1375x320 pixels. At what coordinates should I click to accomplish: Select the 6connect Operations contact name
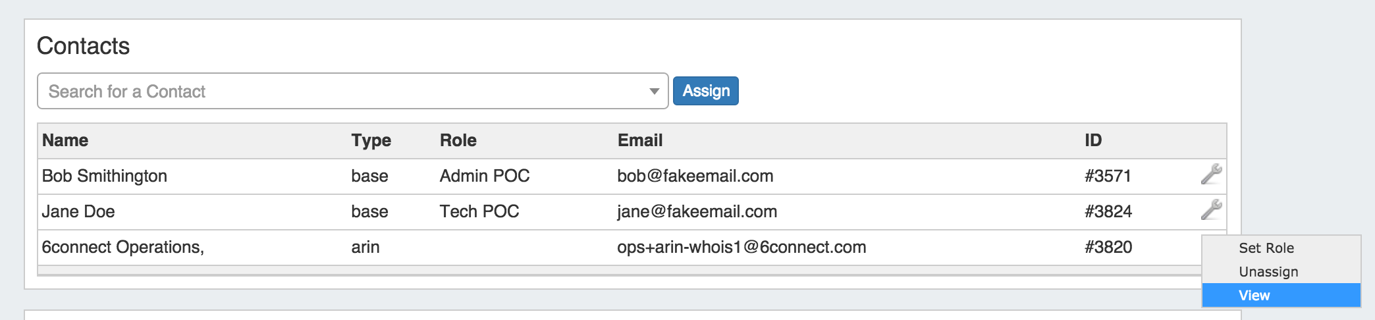122,247
